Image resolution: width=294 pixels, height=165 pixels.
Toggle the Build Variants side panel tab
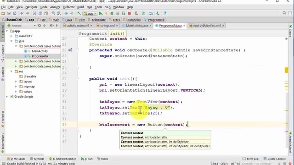[x=3, y=143]
